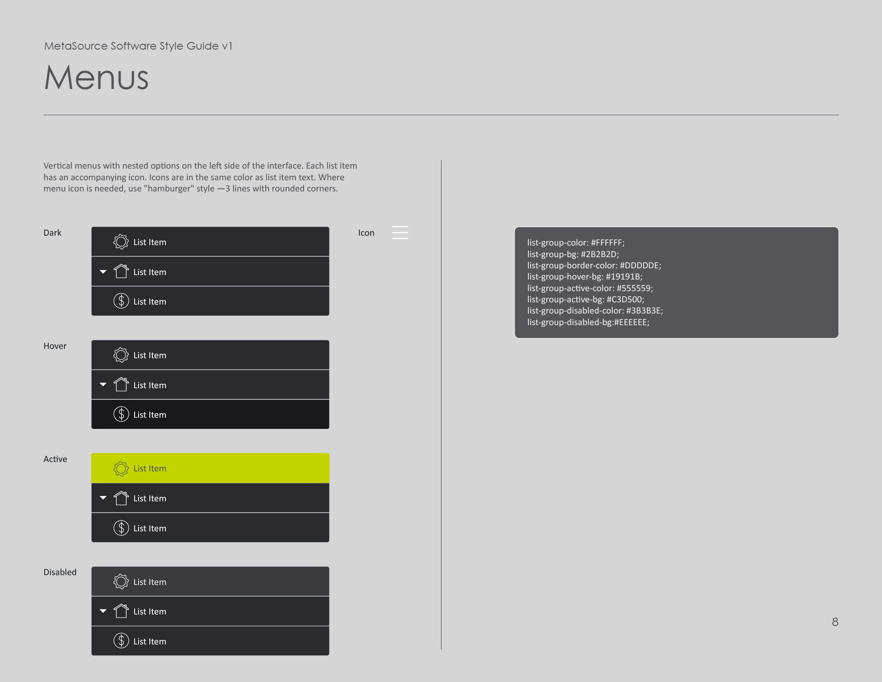Collapse the chevron in the Active menu group

[103, 498]
